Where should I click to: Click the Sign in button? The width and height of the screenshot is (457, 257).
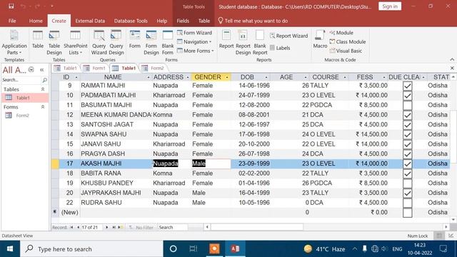(x=390, y=6)
